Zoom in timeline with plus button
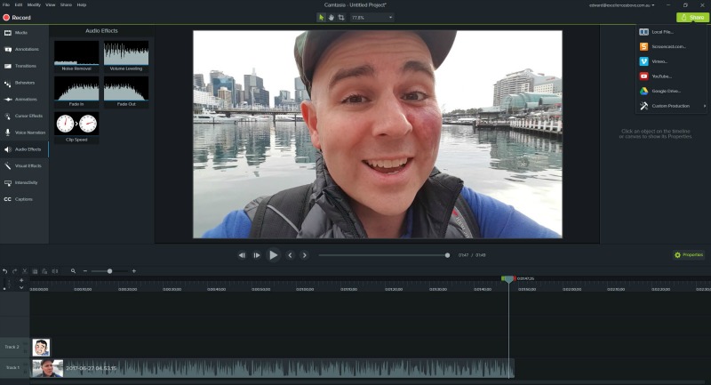Image resolution: width=711 pixels, height=385 pixels. (x=134, y=271)
